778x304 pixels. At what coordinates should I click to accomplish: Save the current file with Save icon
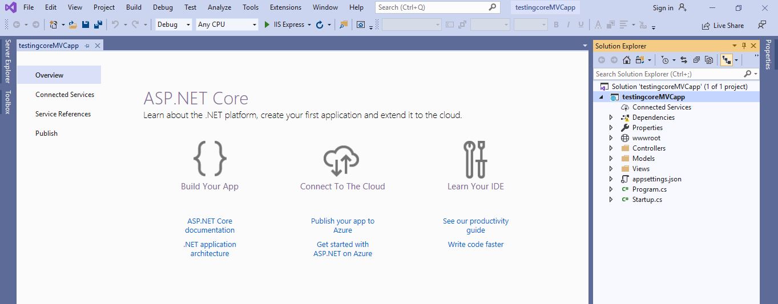tap(86, 25)
